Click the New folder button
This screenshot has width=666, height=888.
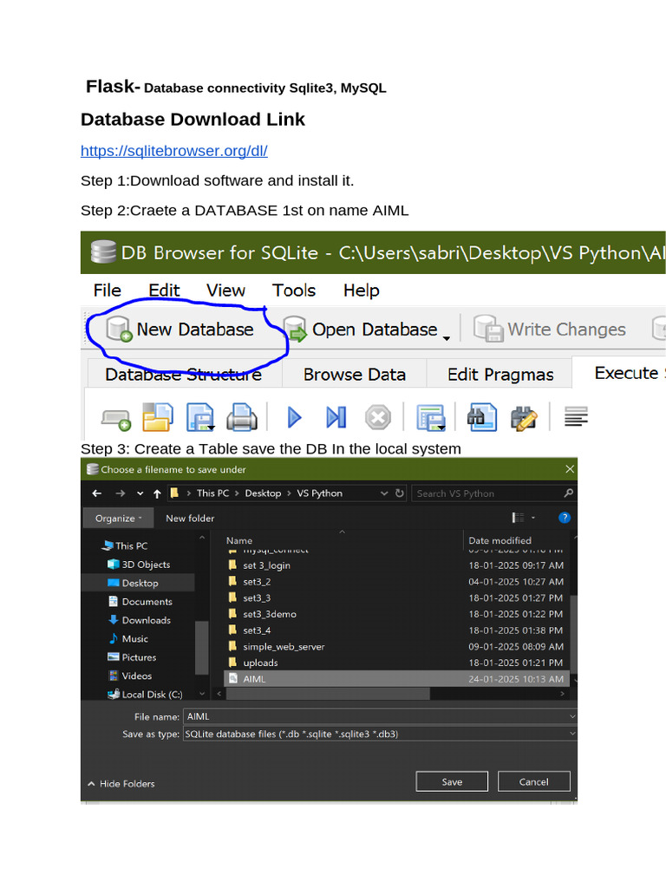190,519
